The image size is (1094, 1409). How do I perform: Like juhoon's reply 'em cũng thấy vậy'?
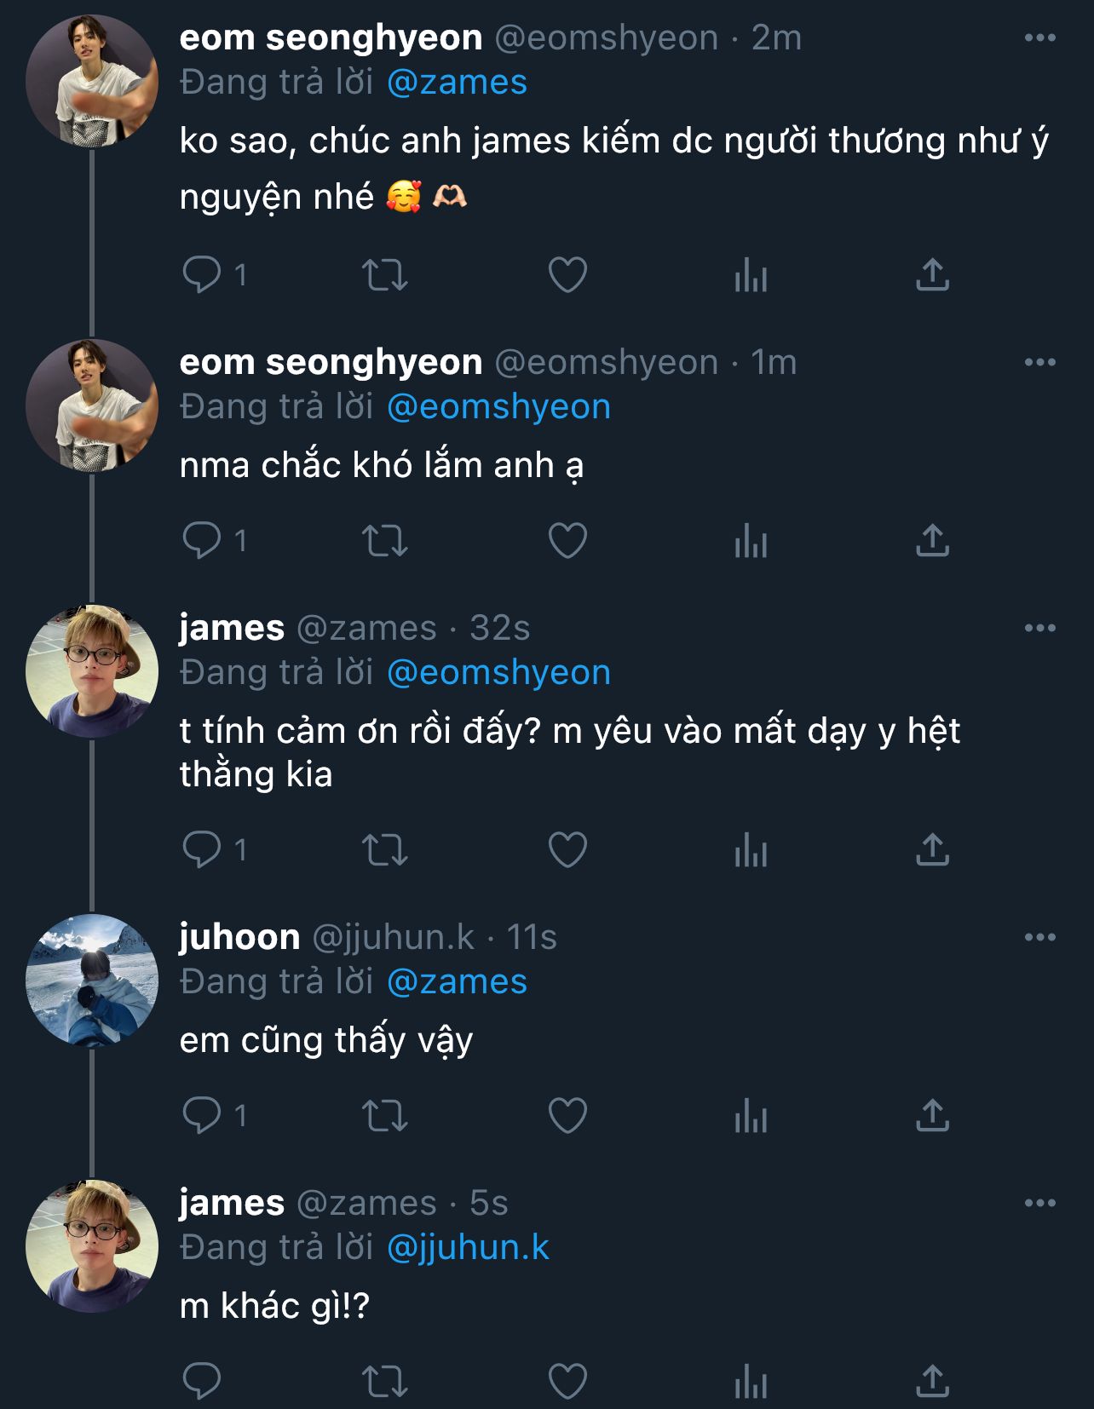[x=567, y=1115]
